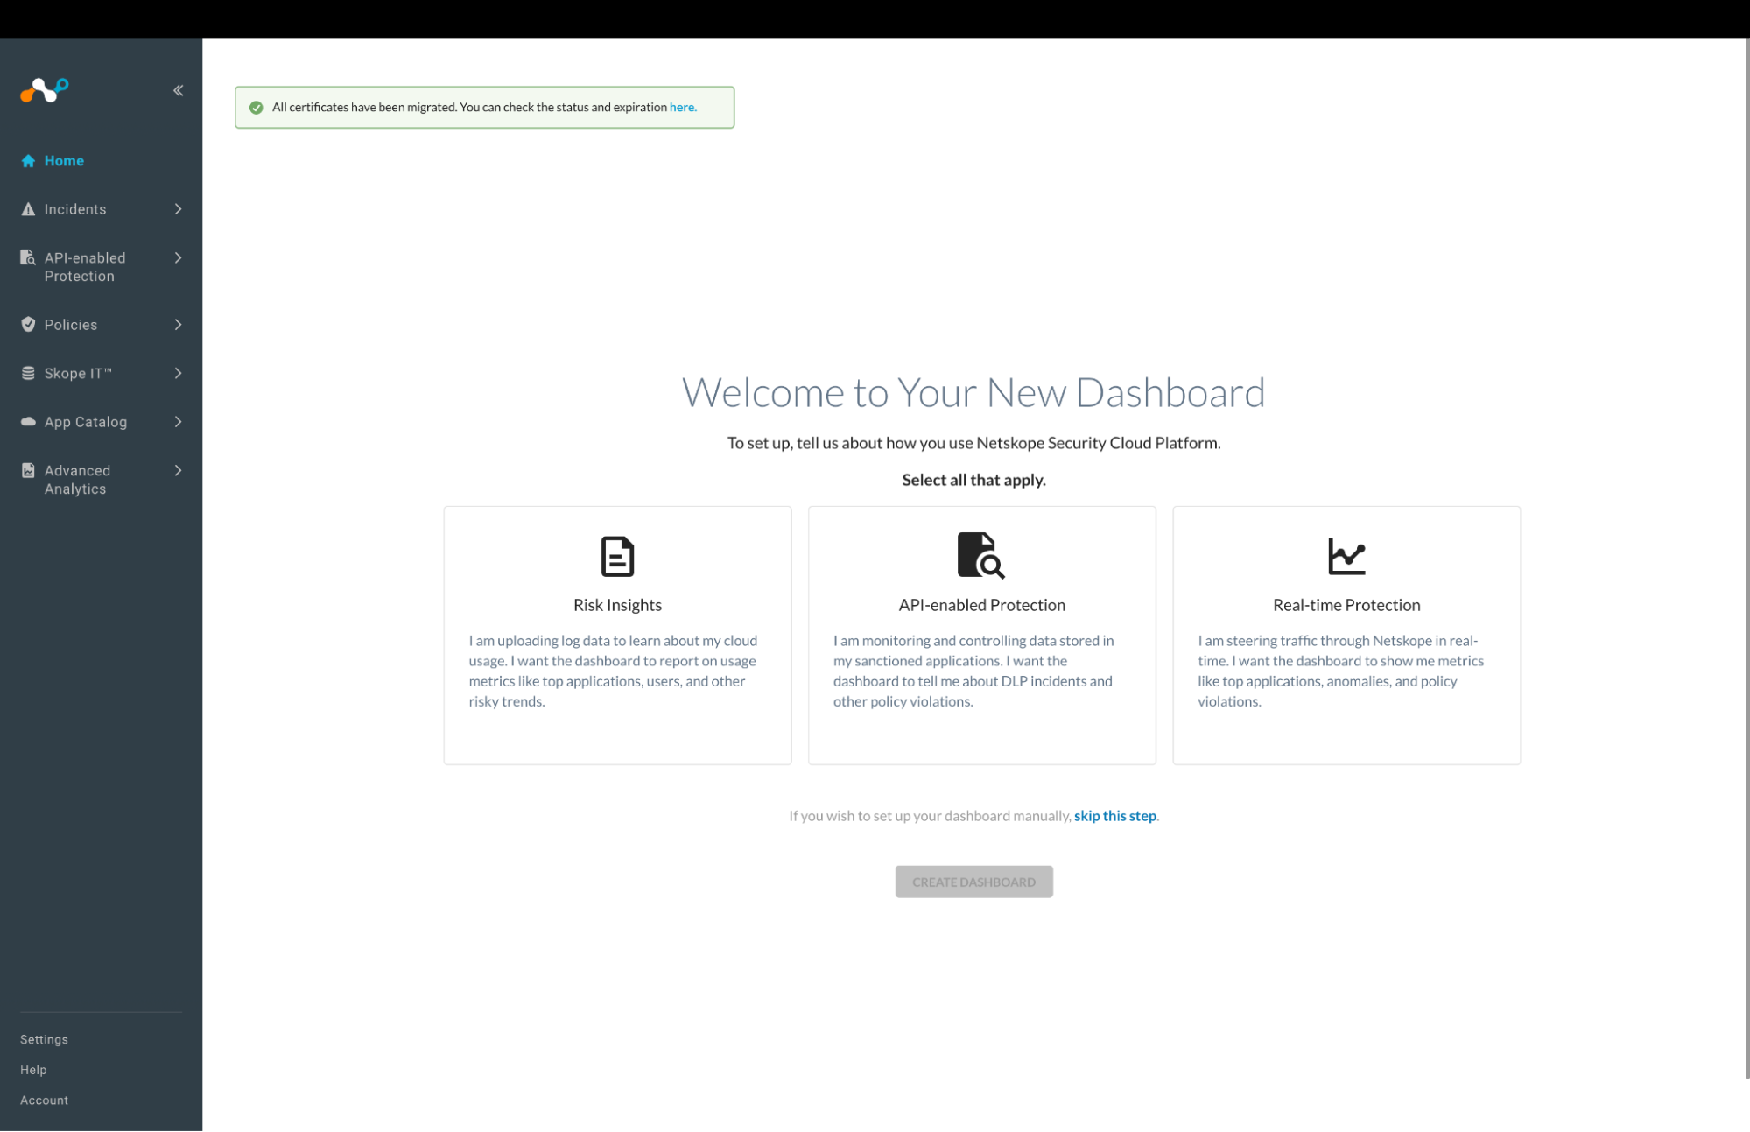This screenshot has height=1132, width=1750.
Task: Click the Skope IT database icon
Action: tap(28, 373)
